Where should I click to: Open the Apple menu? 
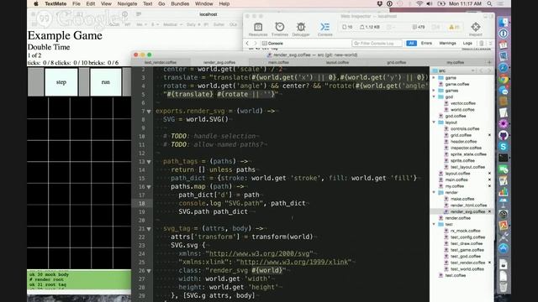(x=36, y=3)
